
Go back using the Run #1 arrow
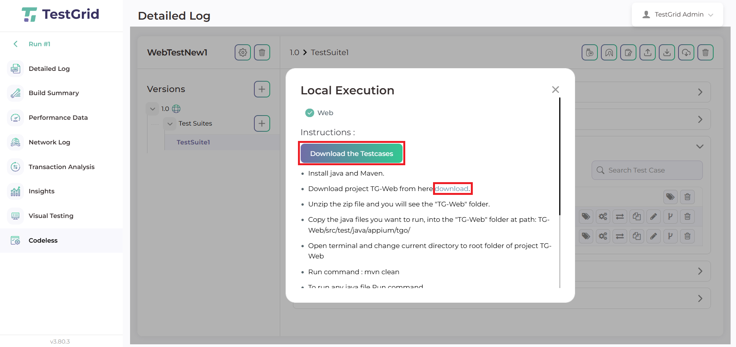click(15, 44)
